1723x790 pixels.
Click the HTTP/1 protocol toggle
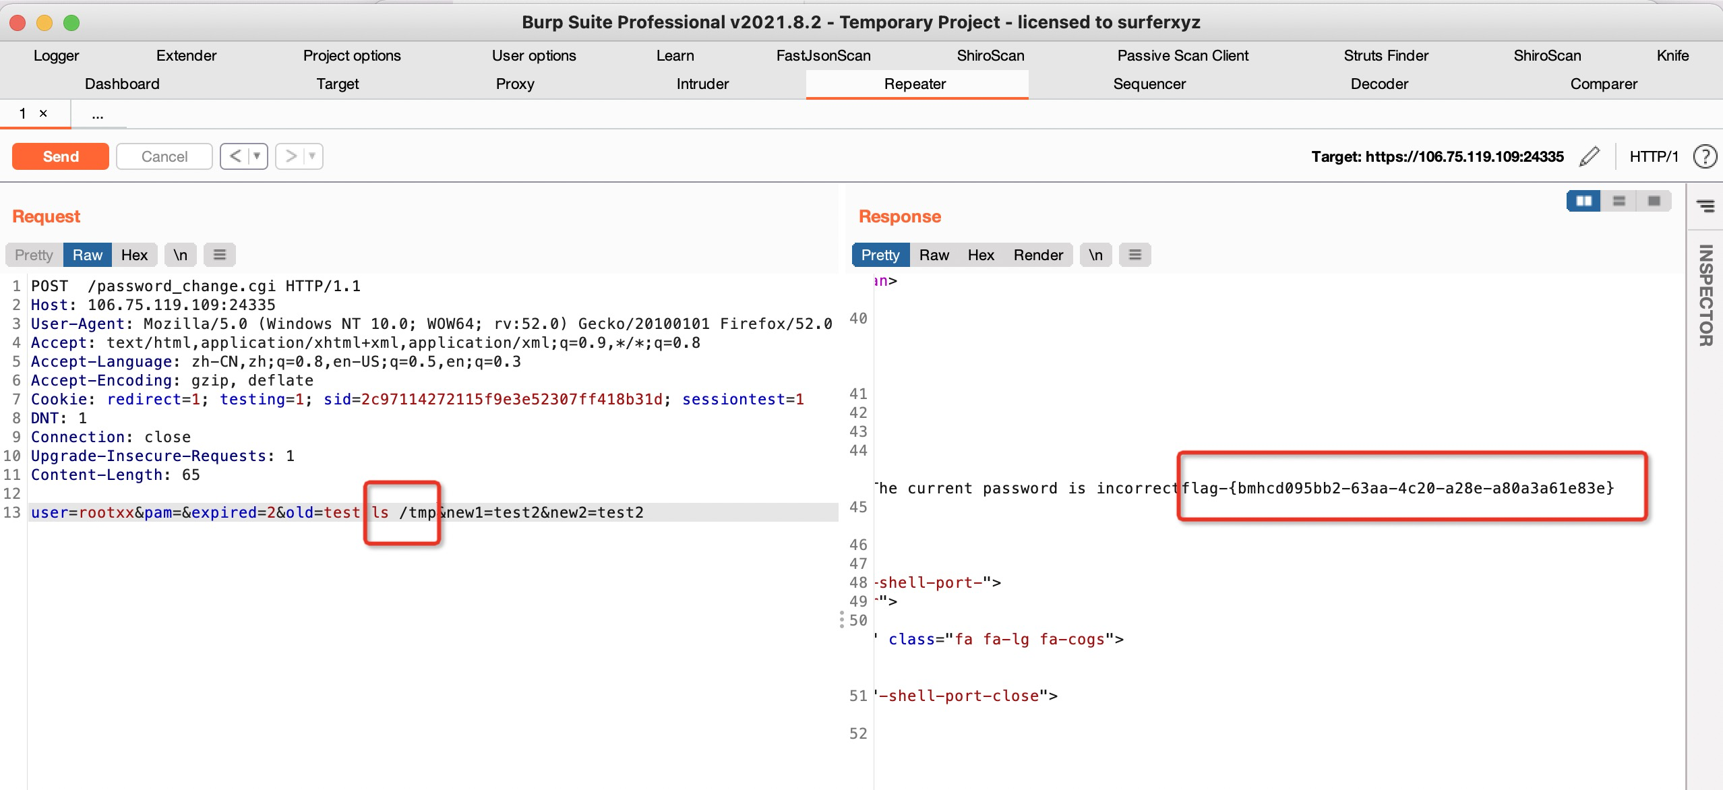pos(1654,156)
